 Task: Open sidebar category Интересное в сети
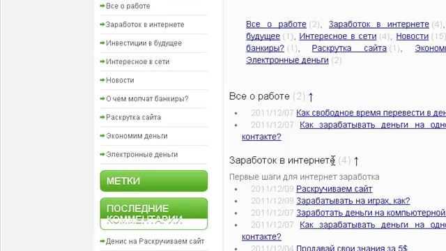click(x=138, y=62)
